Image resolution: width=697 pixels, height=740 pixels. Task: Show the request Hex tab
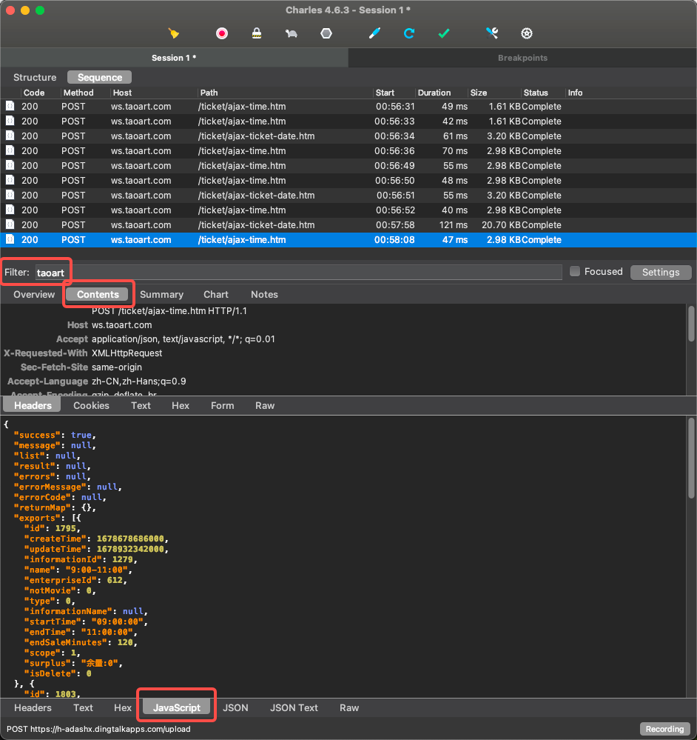pyautogui.click(x=181, y=405)
